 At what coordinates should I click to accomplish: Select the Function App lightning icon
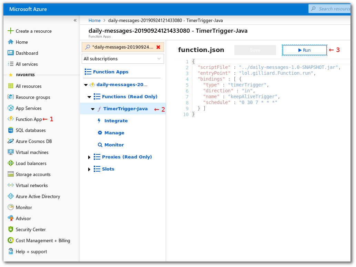coord(10,119)
